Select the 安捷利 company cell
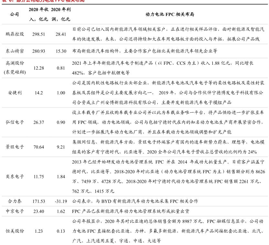This screenshot has height=245, width=269. click(15, 93)
